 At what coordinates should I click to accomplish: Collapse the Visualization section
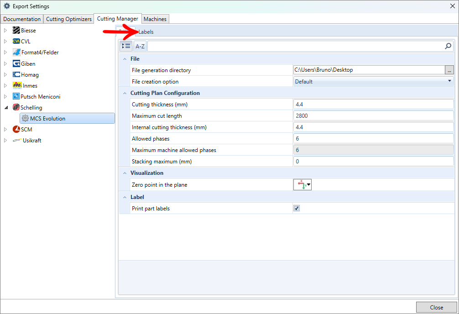click(125, 173)
